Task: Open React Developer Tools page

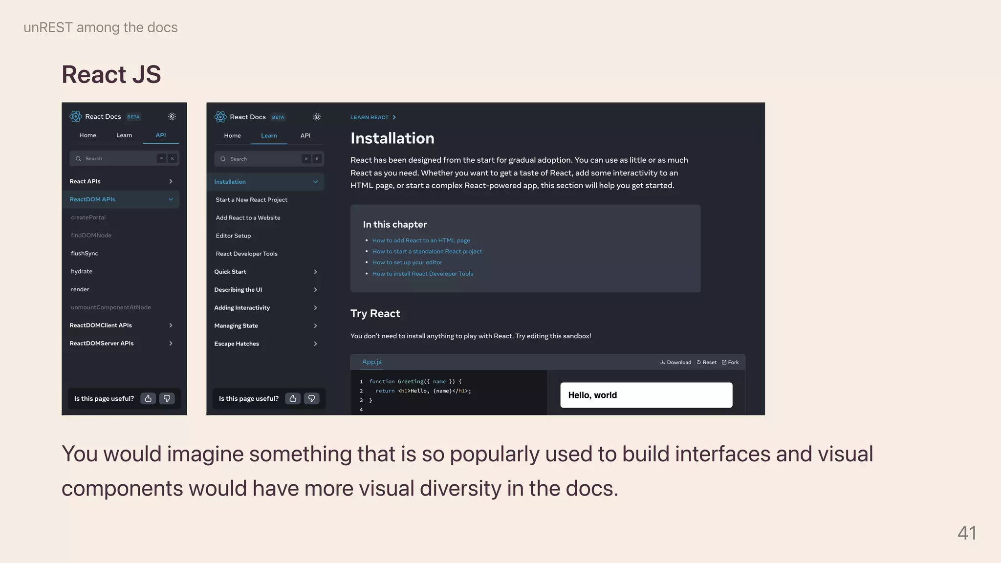Action: pyautogui.click(x=246, y=254)
